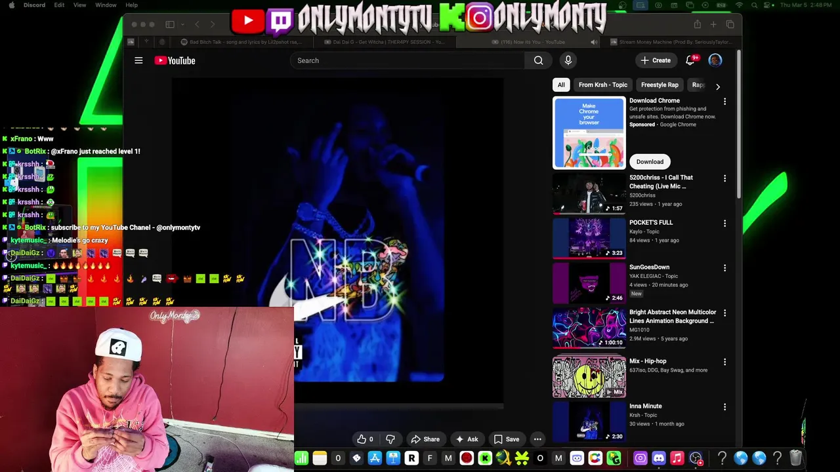840x472 pixels.
Task: Save the video to a playlist
Action: (x=506, y=439)
